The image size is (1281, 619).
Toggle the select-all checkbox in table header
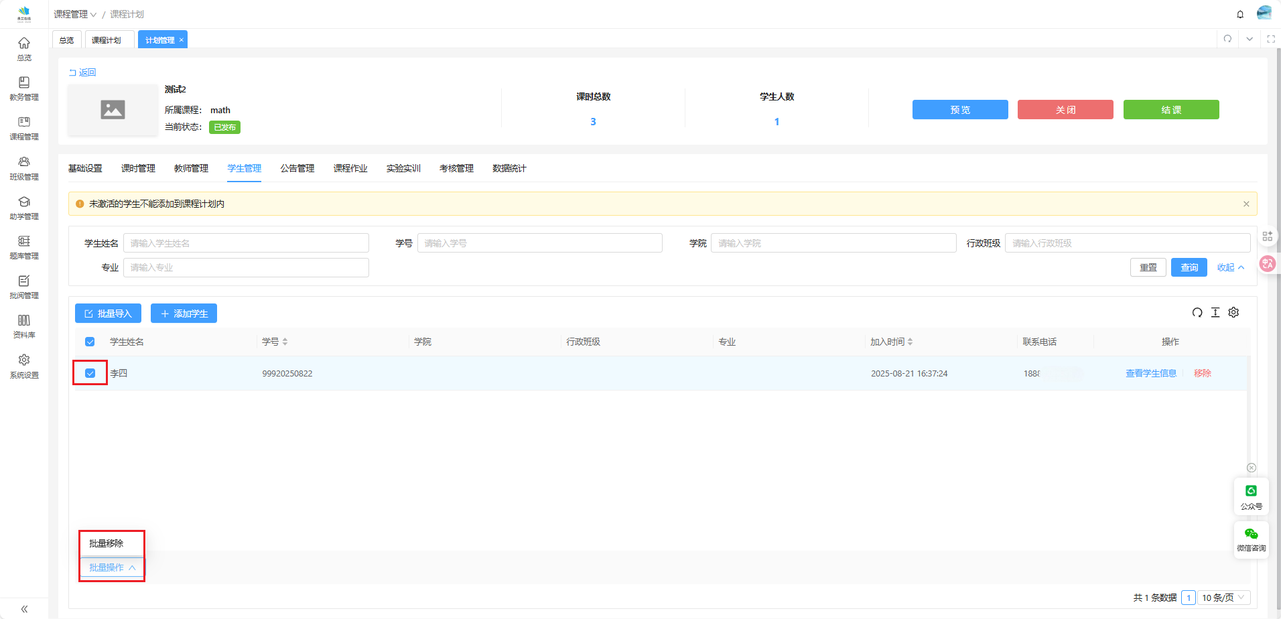point(90,342)
